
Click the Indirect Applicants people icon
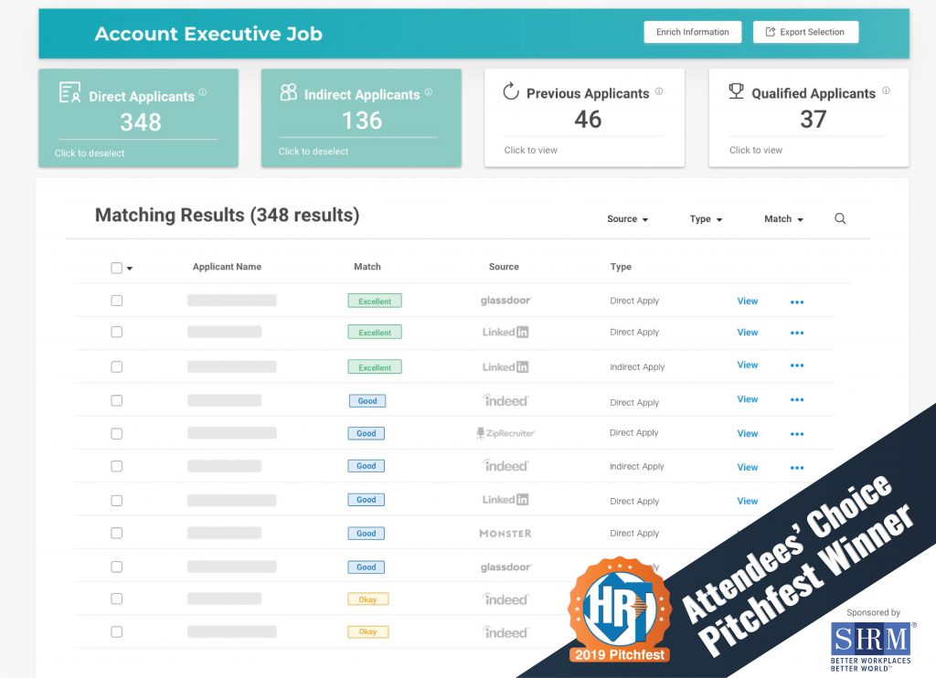coord(288,92)
